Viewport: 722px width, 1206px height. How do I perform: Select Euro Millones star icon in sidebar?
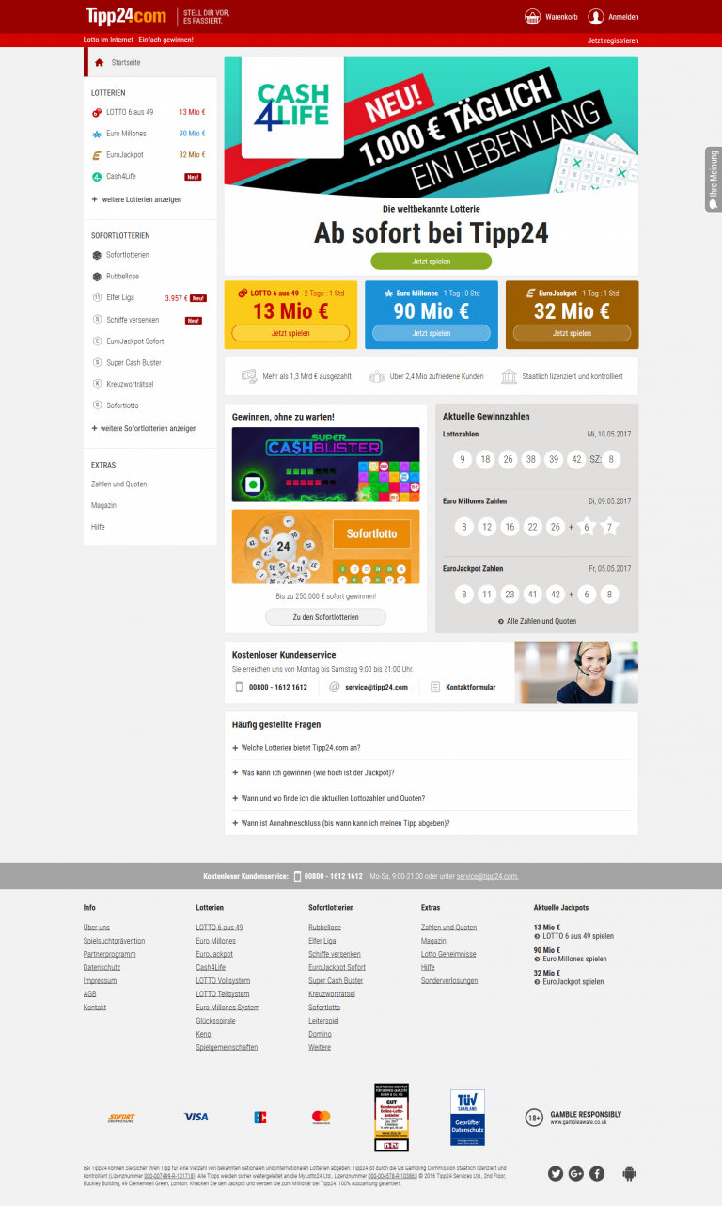pos(97,134)
